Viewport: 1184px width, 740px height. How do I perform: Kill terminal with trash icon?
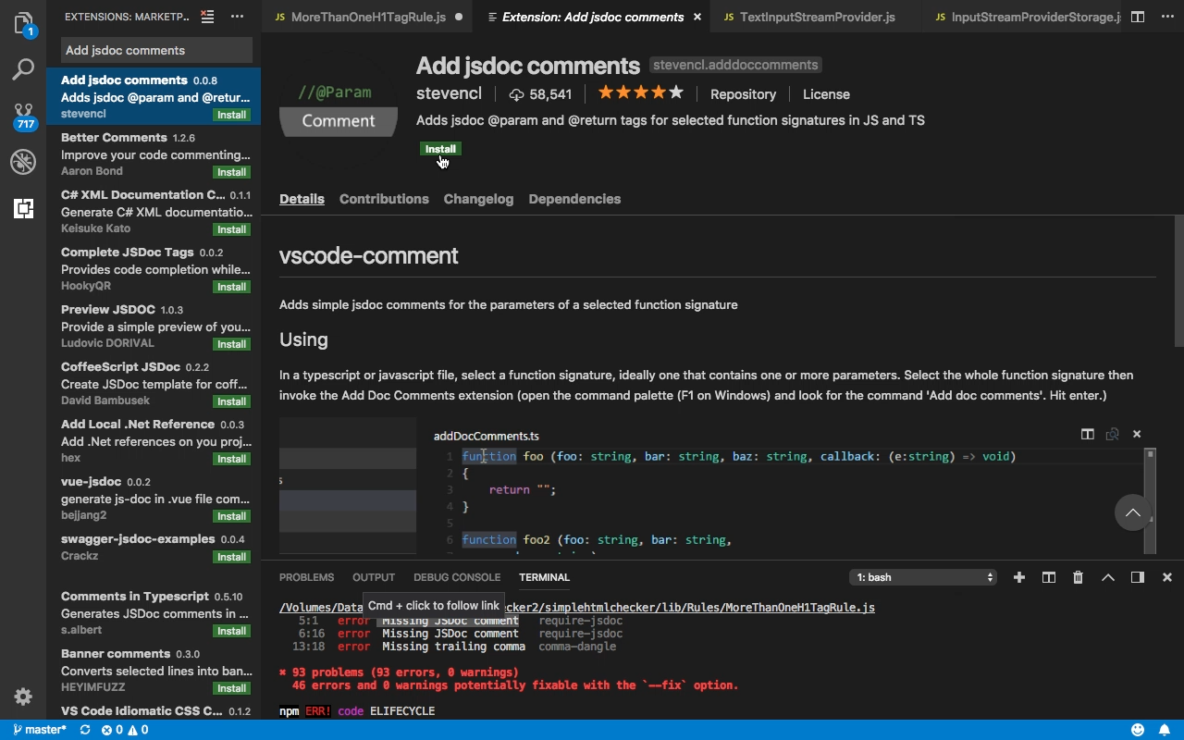tap(1078, 577)
